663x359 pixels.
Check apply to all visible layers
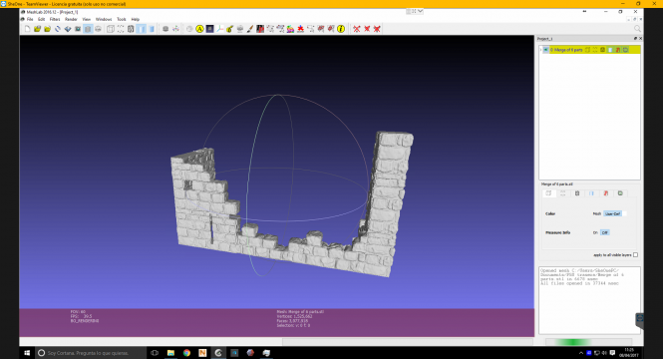click(635, 255)
